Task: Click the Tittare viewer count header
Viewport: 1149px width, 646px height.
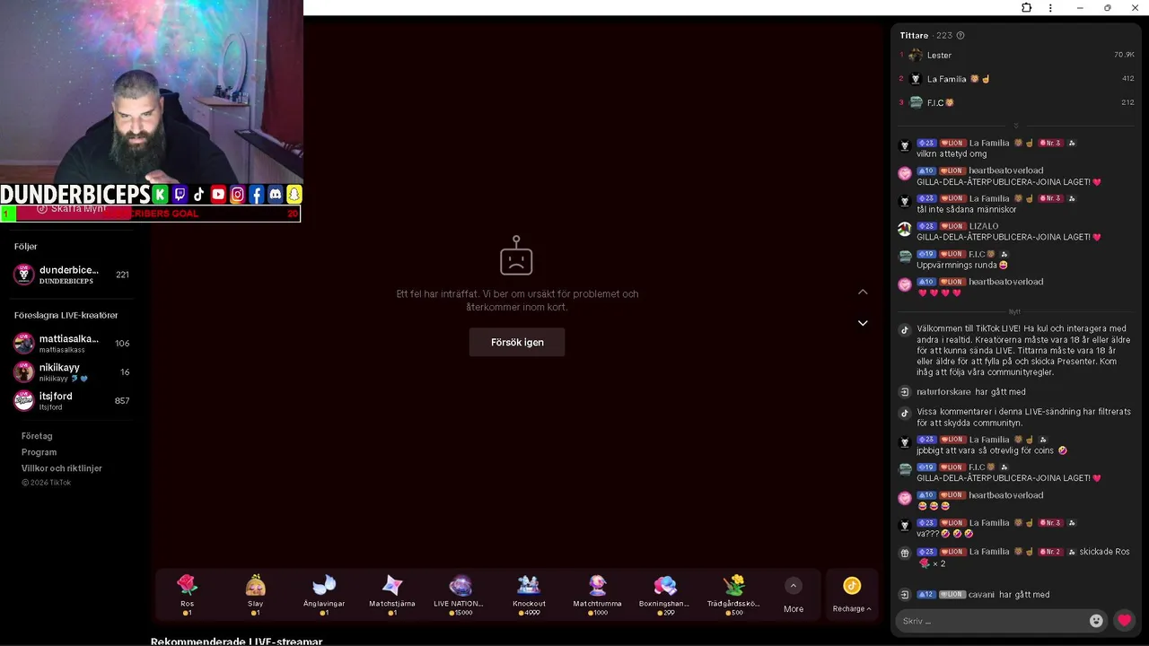Action: pyautogui.click(x=926, y=36)
